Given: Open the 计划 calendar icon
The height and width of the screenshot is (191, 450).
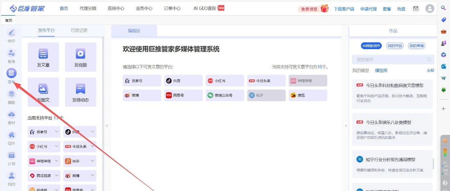Looking at the screenshot, I should click(12, 155).
